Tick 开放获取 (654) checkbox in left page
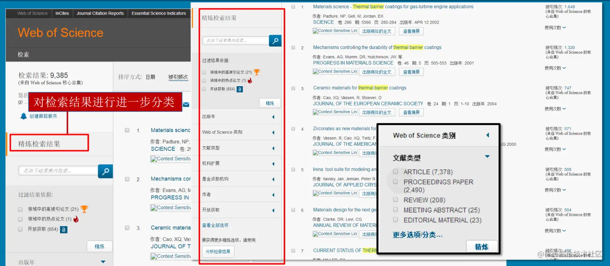This screenshot has height=266, width=610. (x=20, y=229)
